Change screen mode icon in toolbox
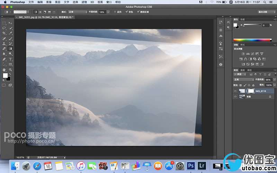 pyautogui.click(x=10, y=85)
